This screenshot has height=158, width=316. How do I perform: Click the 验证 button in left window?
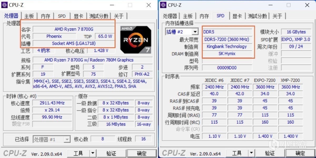point(111,153)
